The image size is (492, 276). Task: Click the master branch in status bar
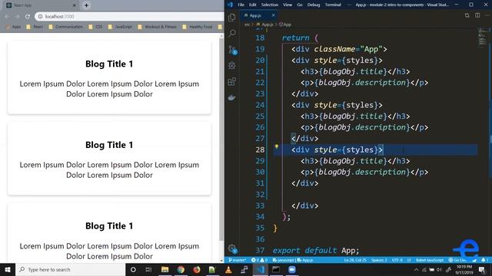238,260
